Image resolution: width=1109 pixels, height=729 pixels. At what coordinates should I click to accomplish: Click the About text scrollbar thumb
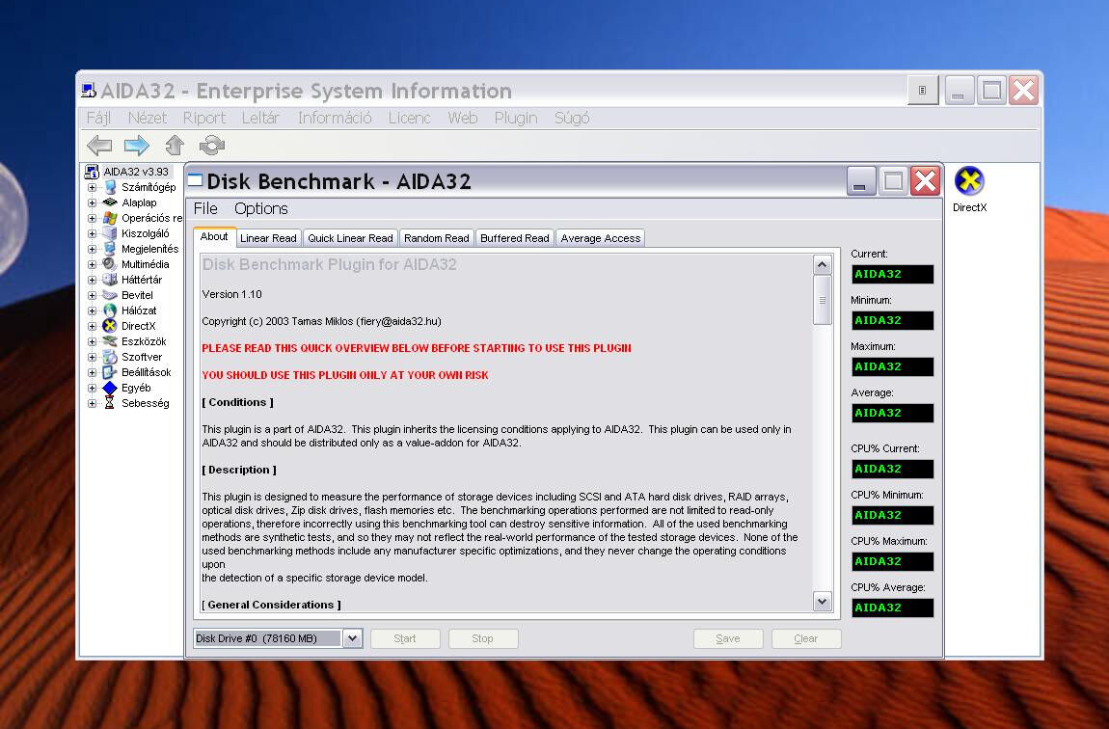coord(822,300)
